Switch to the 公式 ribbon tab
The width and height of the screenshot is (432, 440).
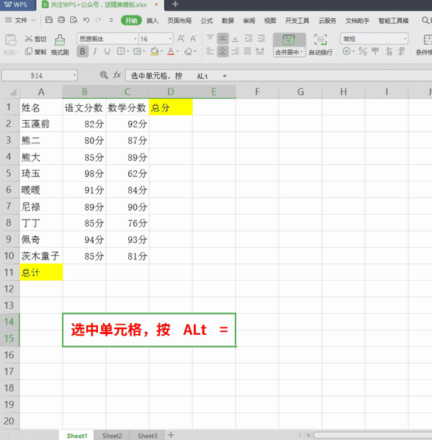pyautogui.click(x=207, y=20)
